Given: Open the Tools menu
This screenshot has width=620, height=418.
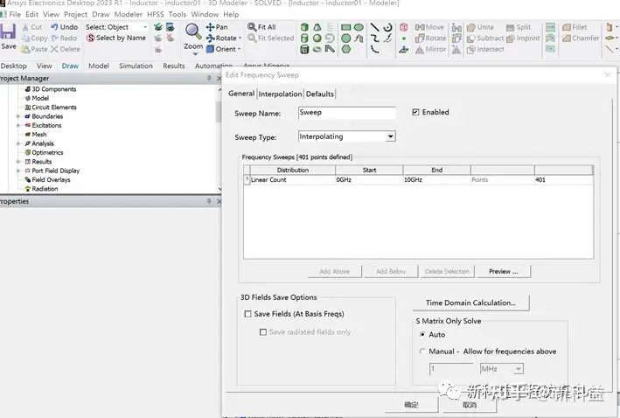Looking at the screenshot, I should coord(178,14).
